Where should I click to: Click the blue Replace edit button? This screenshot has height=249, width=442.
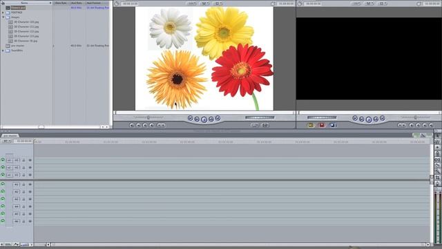point(332,125)
